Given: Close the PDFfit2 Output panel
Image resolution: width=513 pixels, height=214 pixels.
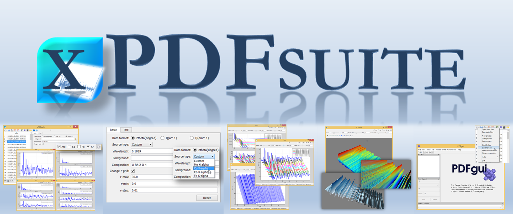Looking at the screenshot, I should click(503, 204).
